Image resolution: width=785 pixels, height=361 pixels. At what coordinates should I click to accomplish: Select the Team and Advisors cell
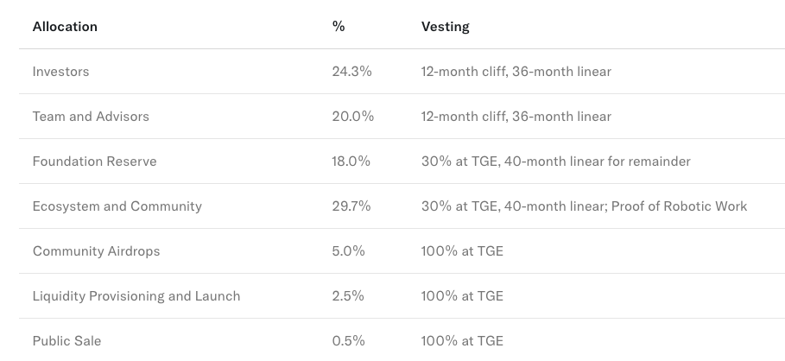(x=91, y=117)
